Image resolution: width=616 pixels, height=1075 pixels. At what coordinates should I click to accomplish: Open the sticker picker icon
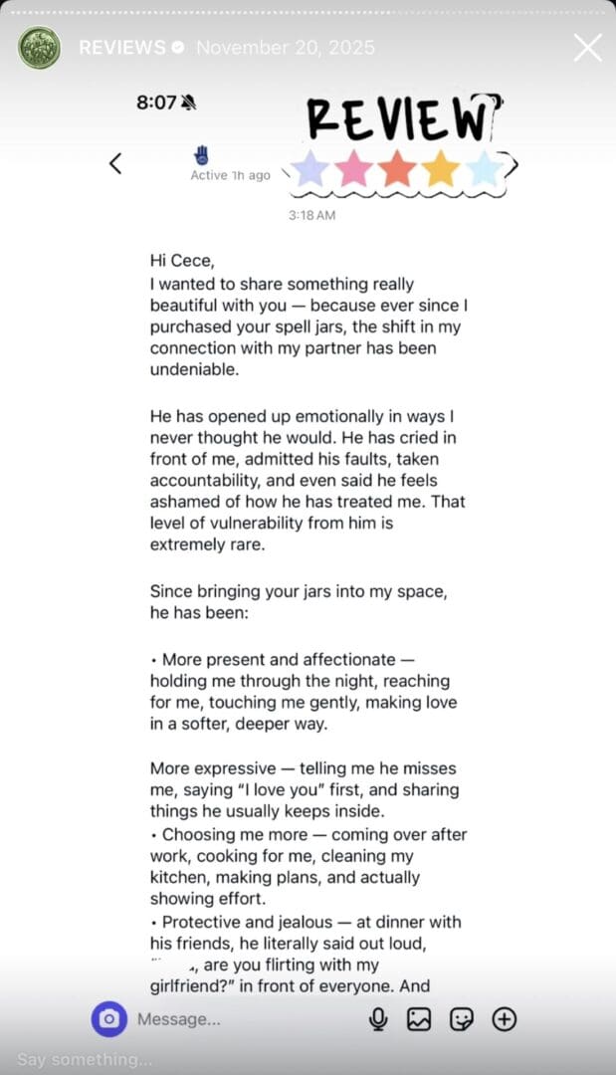click(x=462, y=1018)
